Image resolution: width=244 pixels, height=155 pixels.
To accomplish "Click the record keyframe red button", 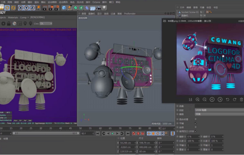I will tap(134, 134).
